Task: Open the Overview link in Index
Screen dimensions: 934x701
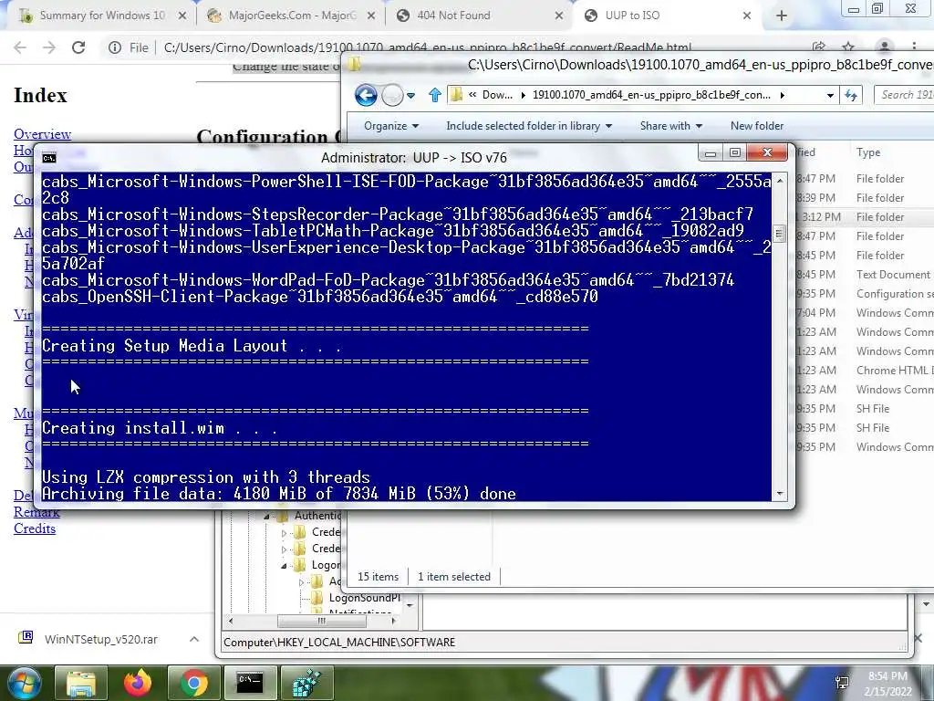Action: coord(42,134)
